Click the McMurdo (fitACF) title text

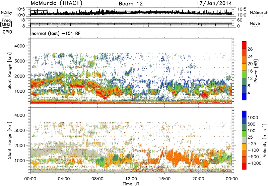[56, 3]
